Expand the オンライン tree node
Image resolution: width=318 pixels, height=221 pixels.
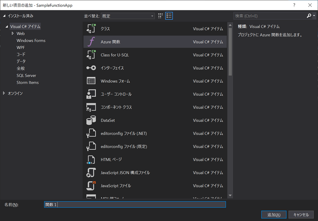4,93
